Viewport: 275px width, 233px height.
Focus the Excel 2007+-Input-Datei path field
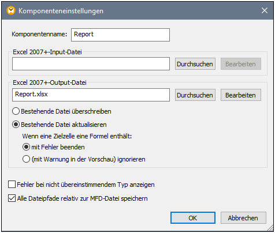coord(91,64)
